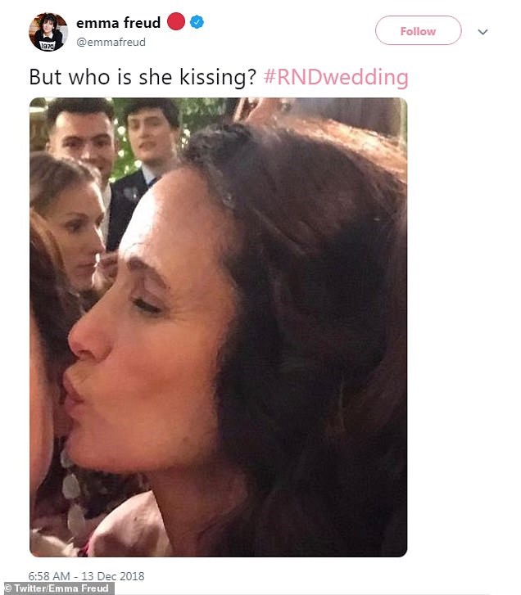Click the woman's closed eye in photo

point(147,305)
